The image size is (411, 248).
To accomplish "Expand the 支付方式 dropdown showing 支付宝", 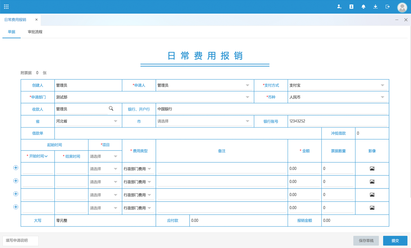I will (x=382, y=85).
